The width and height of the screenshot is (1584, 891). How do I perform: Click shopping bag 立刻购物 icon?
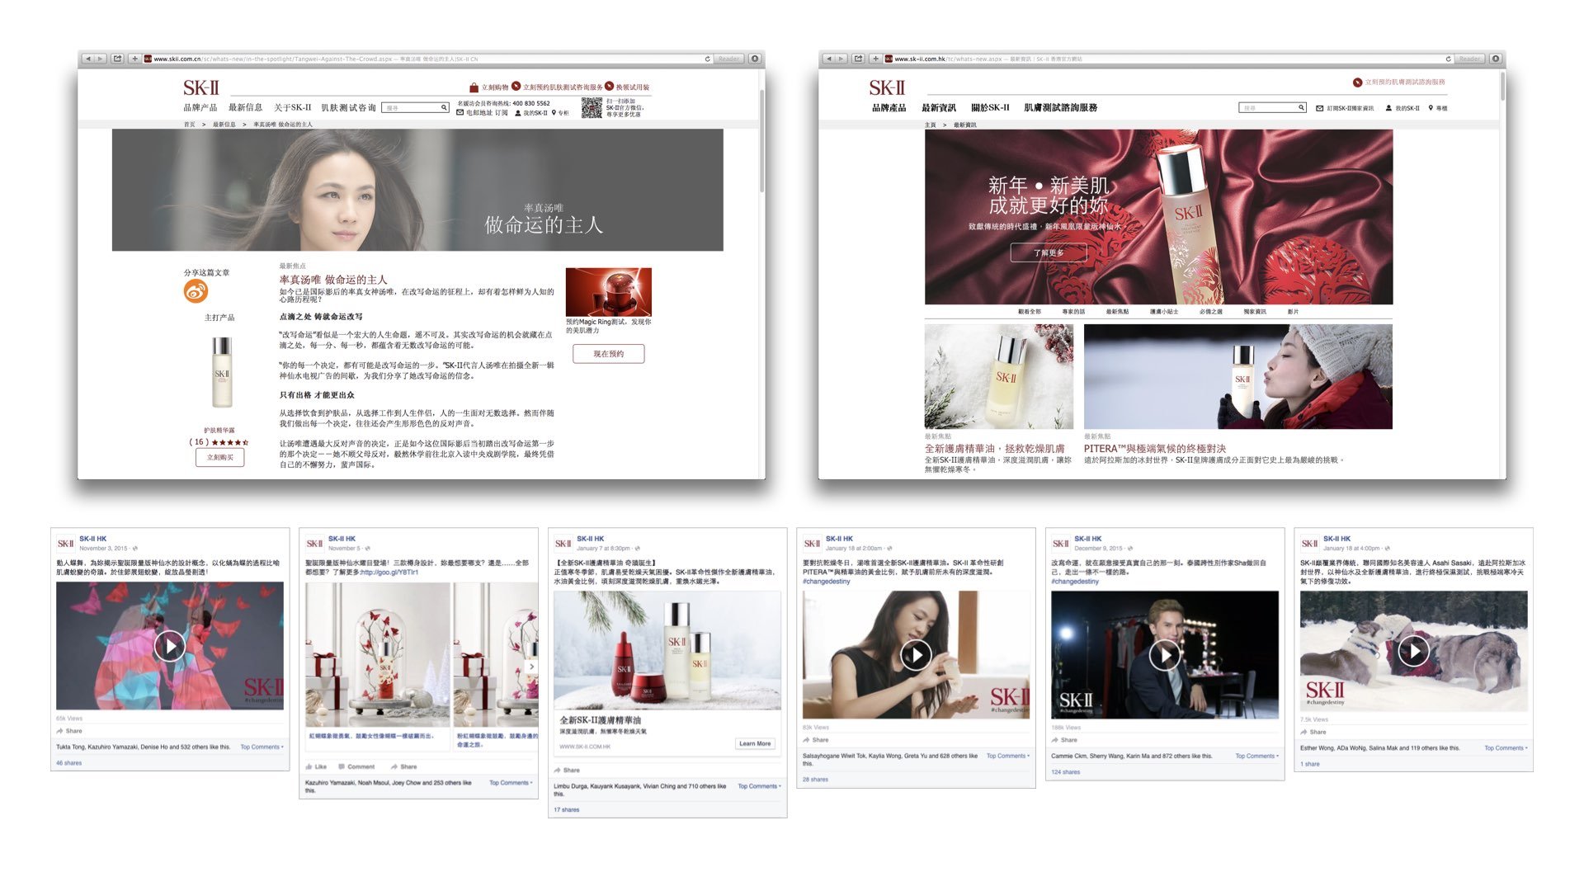click(474, 87)
